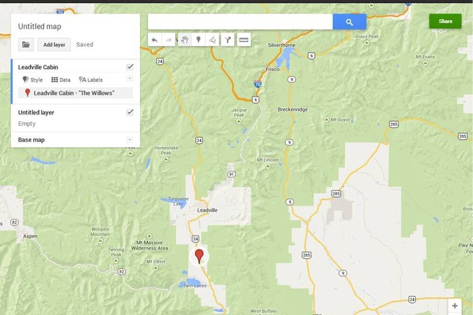
Task: Click the Add layer button
Action: tap(54, 44)
